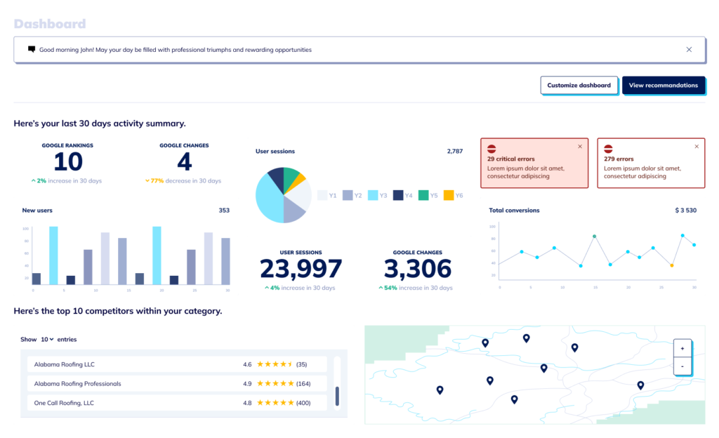Select the Y6 yellow legend swatch
Screen dimensions: 719x438
coord(449,196)
